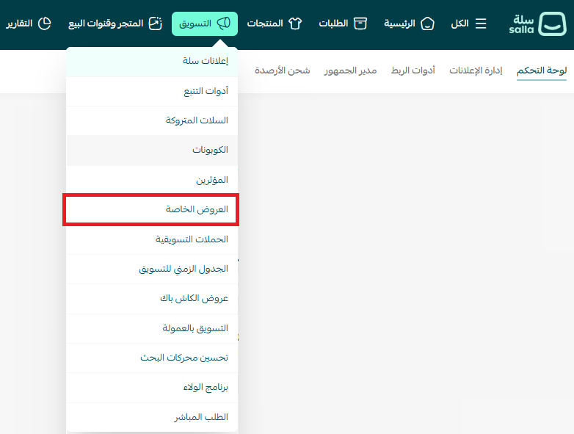Switch to the إدارة الإعلانات tab
The image size is (574, 434).
tap(476, 70)
